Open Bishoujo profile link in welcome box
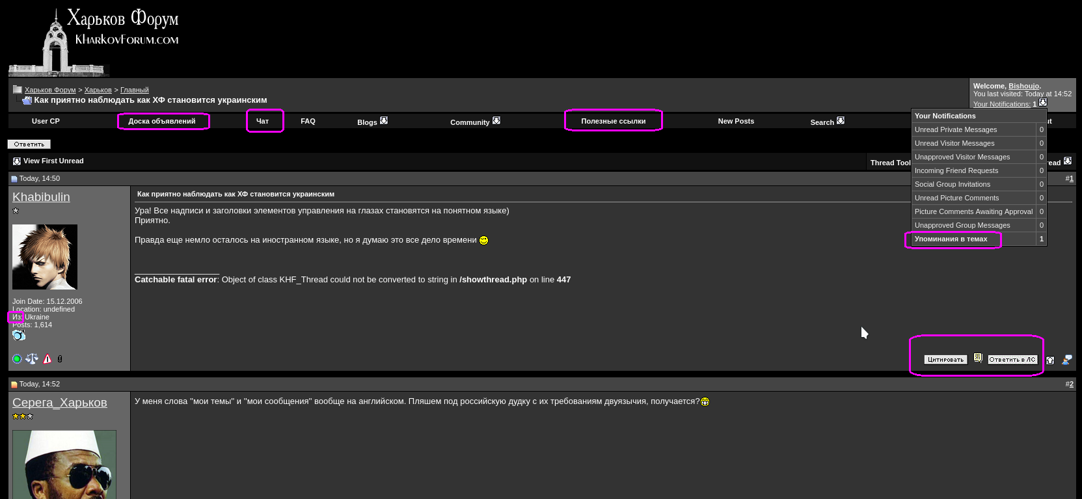The height and width of the screenshot is (499, 1082). coord(1023,86)
